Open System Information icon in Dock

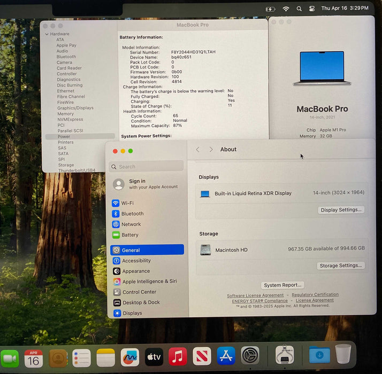(285, 355)
